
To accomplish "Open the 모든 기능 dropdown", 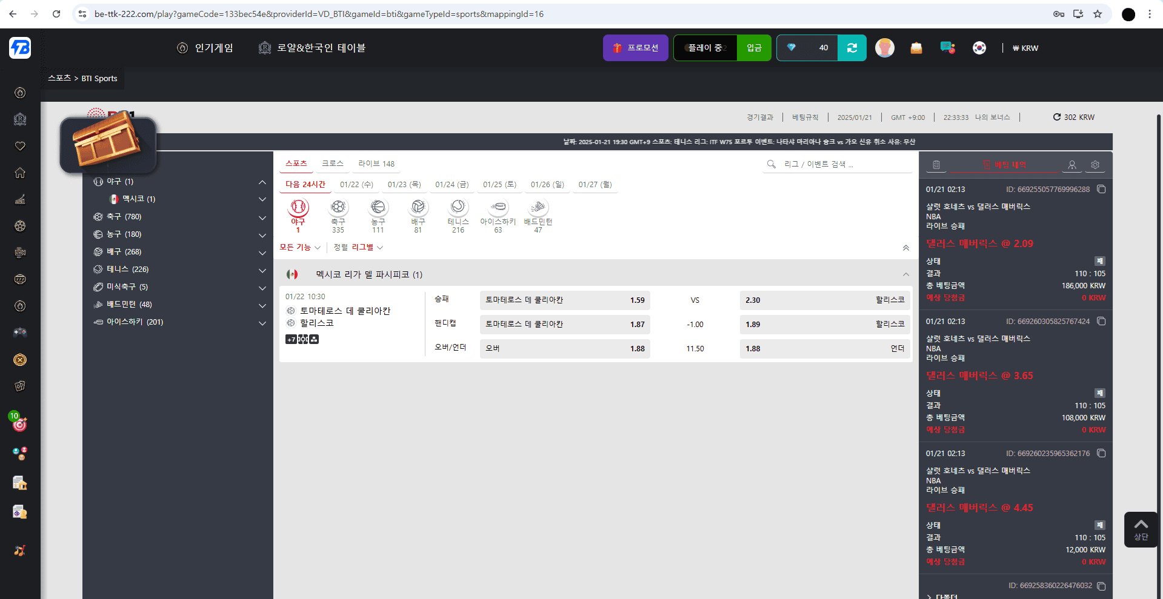I will (300, 248).
